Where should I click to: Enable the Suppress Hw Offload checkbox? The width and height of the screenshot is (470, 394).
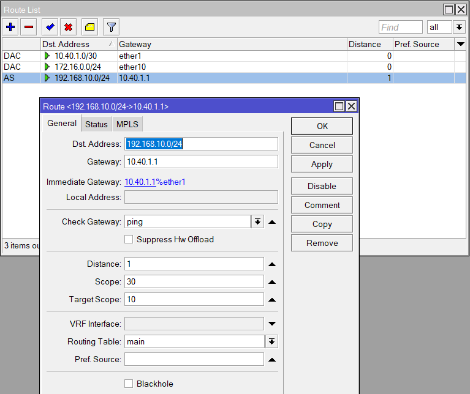click(129, 239)
